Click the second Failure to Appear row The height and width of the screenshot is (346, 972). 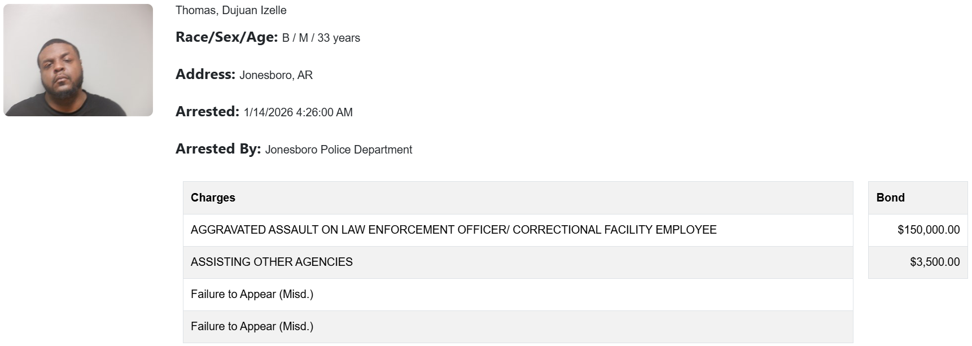coord(252,326)
